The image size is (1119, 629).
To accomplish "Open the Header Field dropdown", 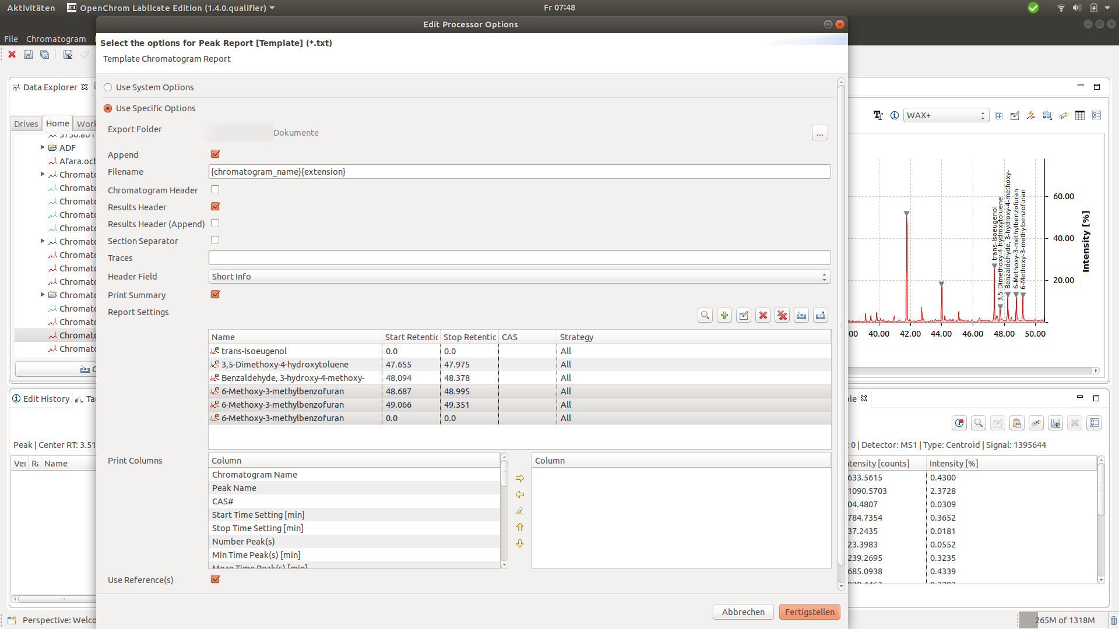I will pyautogui.click(x=825, y=276).
